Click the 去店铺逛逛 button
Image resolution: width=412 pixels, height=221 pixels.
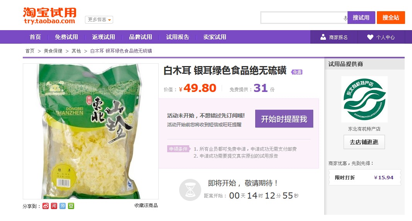pyautogui.click(x=364, y=142)
